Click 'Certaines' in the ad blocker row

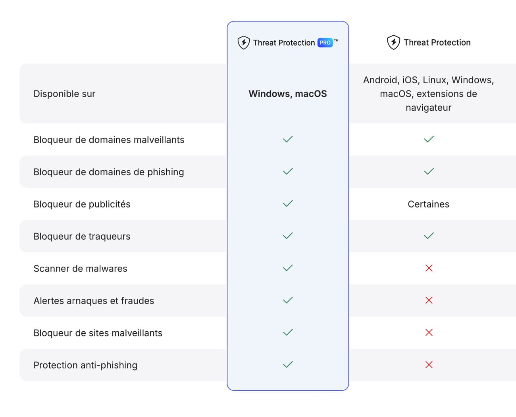(x=428, y=204)
